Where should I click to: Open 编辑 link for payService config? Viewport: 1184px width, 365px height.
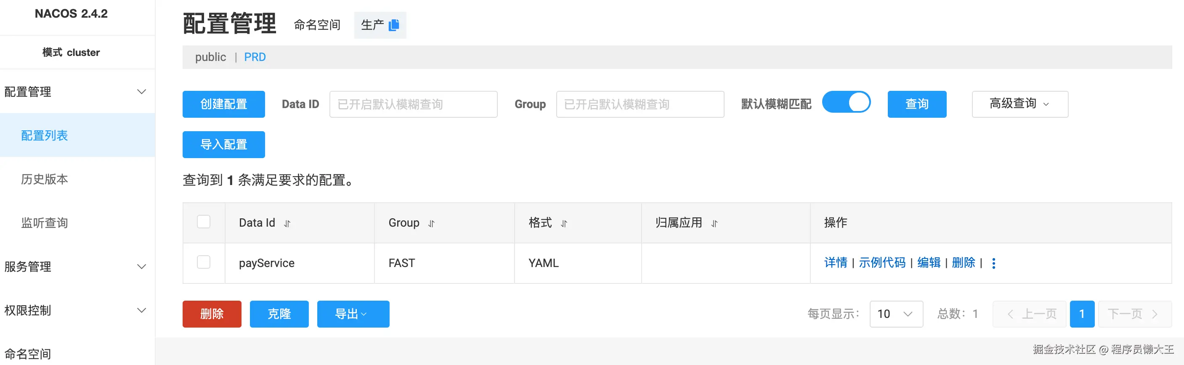[x=929, y=263]
